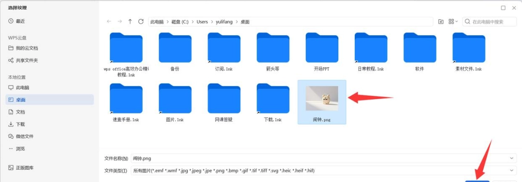The image size is (522, 182).
Task: Select the 闹钟.png image thumbnail
Action: 322,98
